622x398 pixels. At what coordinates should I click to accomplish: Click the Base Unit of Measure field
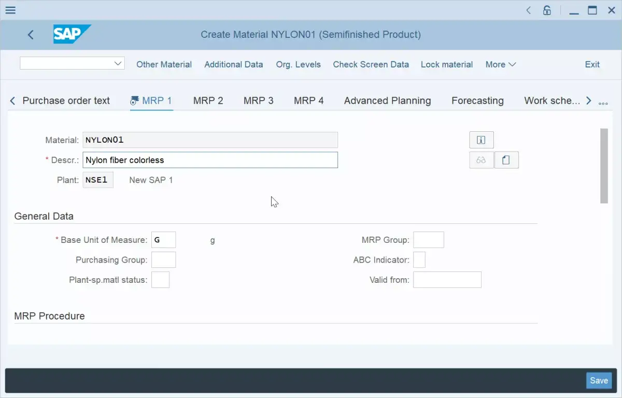[x=164, y=240]
